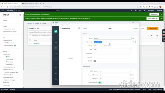165x93 pixels.
Task: Expand Greengrass devices in sidebar
Action: click(x=3, y=67)
